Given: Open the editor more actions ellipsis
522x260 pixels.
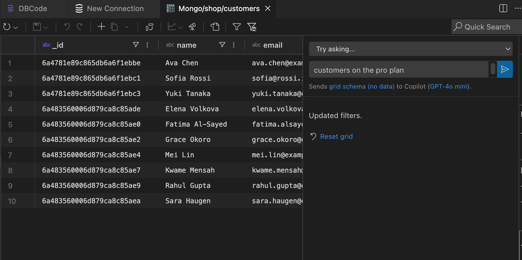Looking at the screenshot, I should [x=518, y=8].
